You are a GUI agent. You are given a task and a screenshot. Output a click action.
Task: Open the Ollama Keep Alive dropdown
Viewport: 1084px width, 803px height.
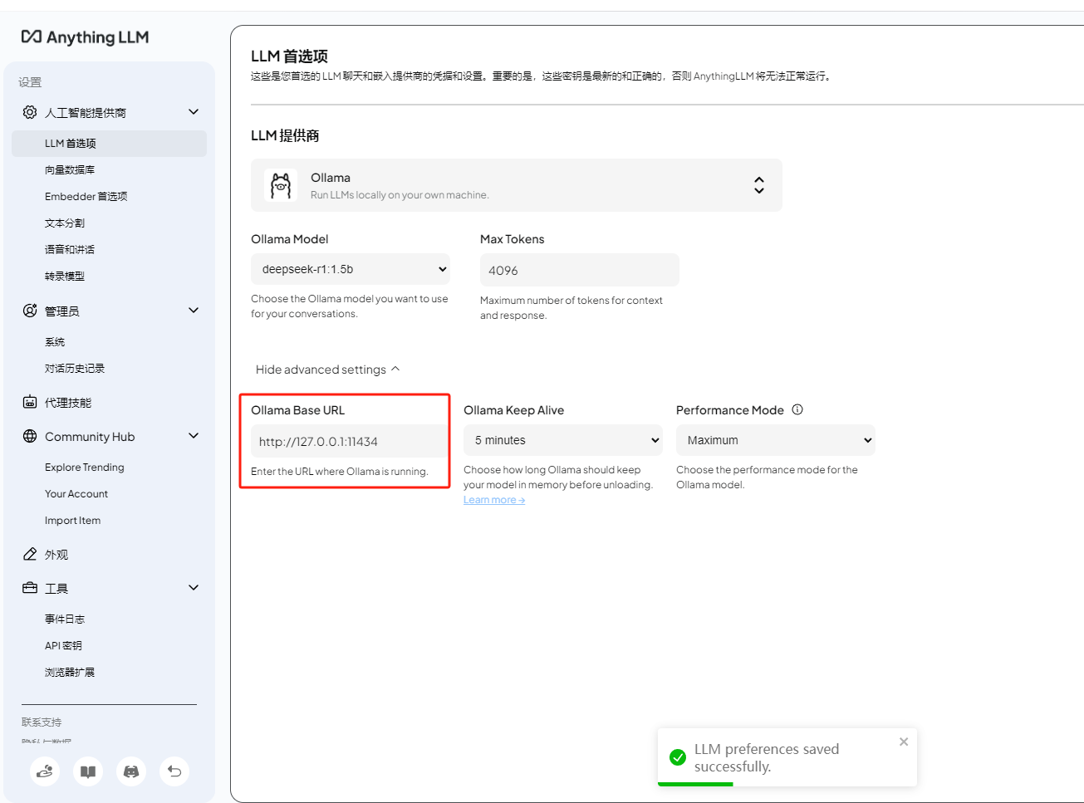(x=563, y=440)
